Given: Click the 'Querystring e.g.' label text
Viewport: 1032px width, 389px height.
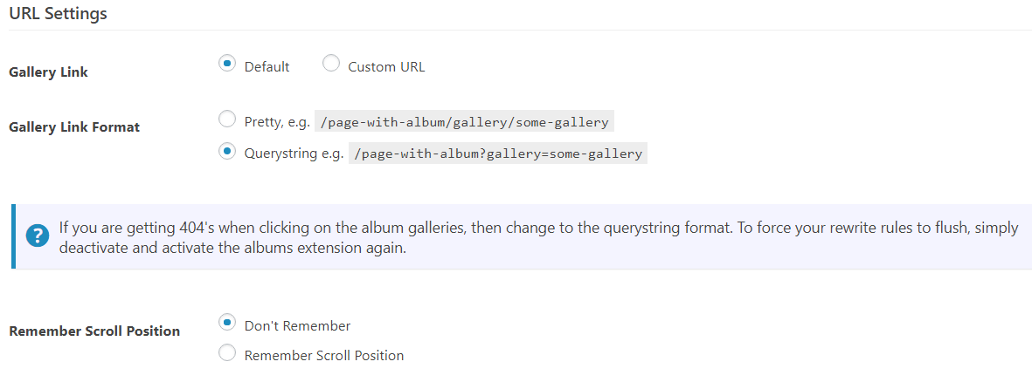Looking at the screenshot, I should tap(294, 154).
